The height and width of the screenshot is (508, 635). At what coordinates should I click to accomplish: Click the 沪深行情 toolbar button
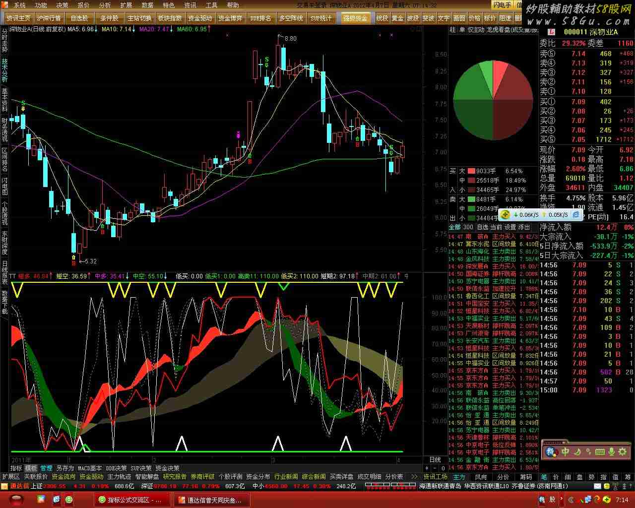click(x=49, y=18)
